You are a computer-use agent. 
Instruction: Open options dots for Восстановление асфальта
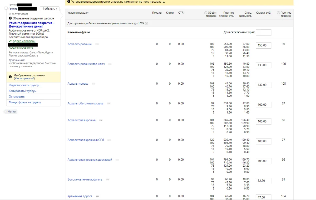(107, 180)
